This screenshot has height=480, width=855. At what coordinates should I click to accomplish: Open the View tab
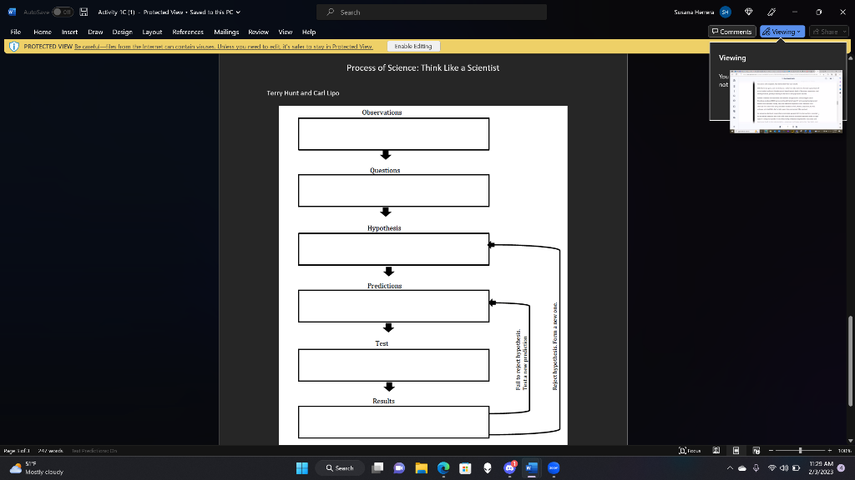(x=286, y=32)
